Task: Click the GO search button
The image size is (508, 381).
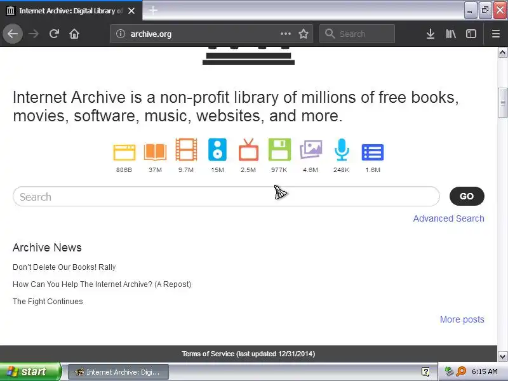Action: point(467,196)
